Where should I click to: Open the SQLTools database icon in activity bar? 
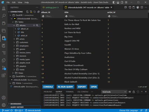point(4,38)
